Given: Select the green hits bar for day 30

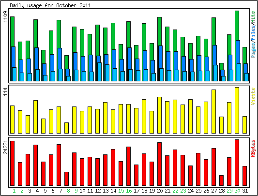Looking at the screenshot, I should point(237,26).
